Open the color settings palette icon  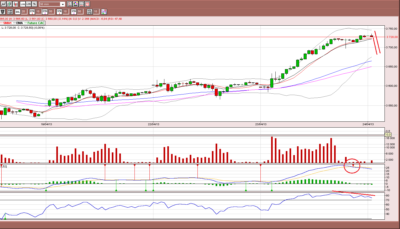click(76, 4)
